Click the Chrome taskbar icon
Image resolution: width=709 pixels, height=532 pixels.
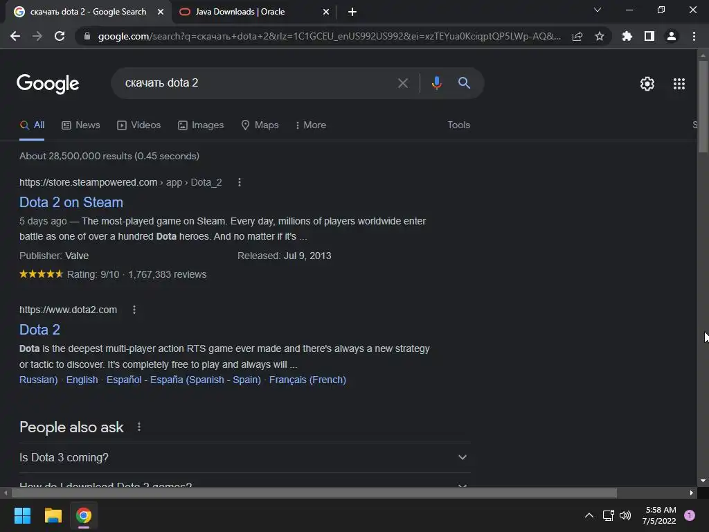pyautogui.click(x=84, y=515)
